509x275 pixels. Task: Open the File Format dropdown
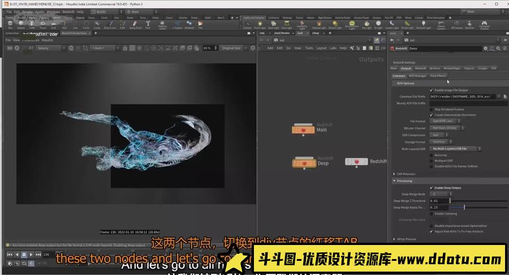pos(445,121)
